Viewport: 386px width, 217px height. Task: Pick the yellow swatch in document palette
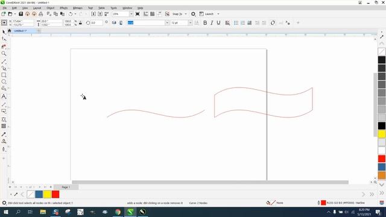[x=47, y=194]
